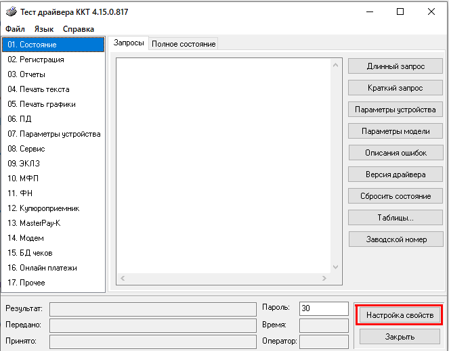Click the Параметры модели button
The width and height of the screenshot is (449, 351).
click(395, 131)
